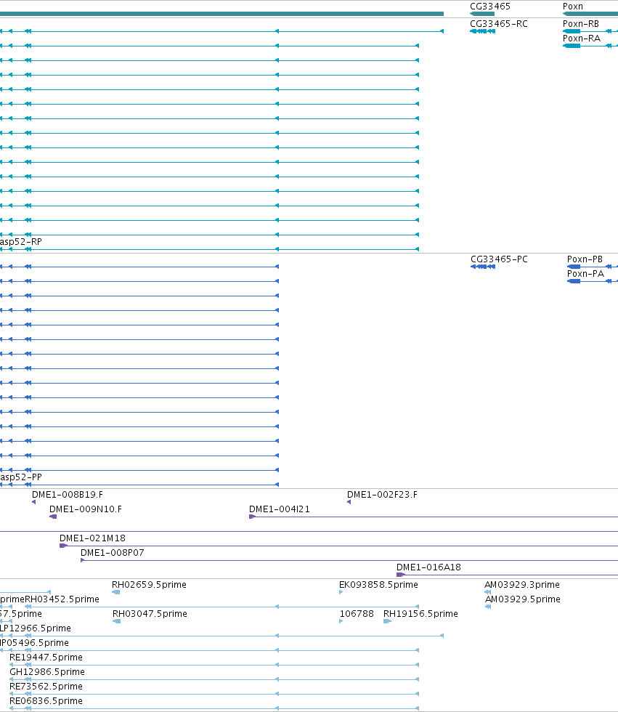Select the CG33465-PC protein label
Screen dimensions: 618x712
click(x=499, y=259)
